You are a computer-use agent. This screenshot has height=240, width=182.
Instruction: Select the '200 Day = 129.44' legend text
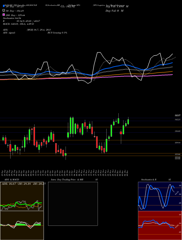pos(15,15)
